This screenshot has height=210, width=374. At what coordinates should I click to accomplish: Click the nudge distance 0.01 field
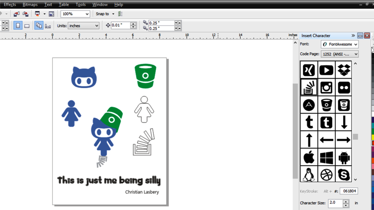[x=121, y=25]
